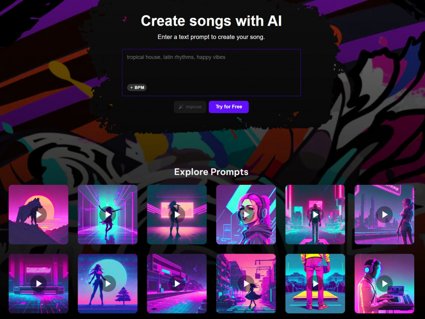Play the dancing girl in neon corridor
This screenshot has width=425, height=319.
(x=108, y=215)
